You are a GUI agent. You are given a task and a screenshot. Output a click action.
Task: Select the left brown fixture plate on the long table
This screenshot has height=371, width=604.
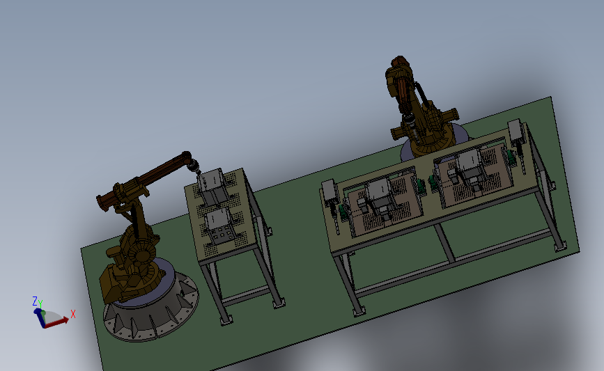tap(385, 204)
